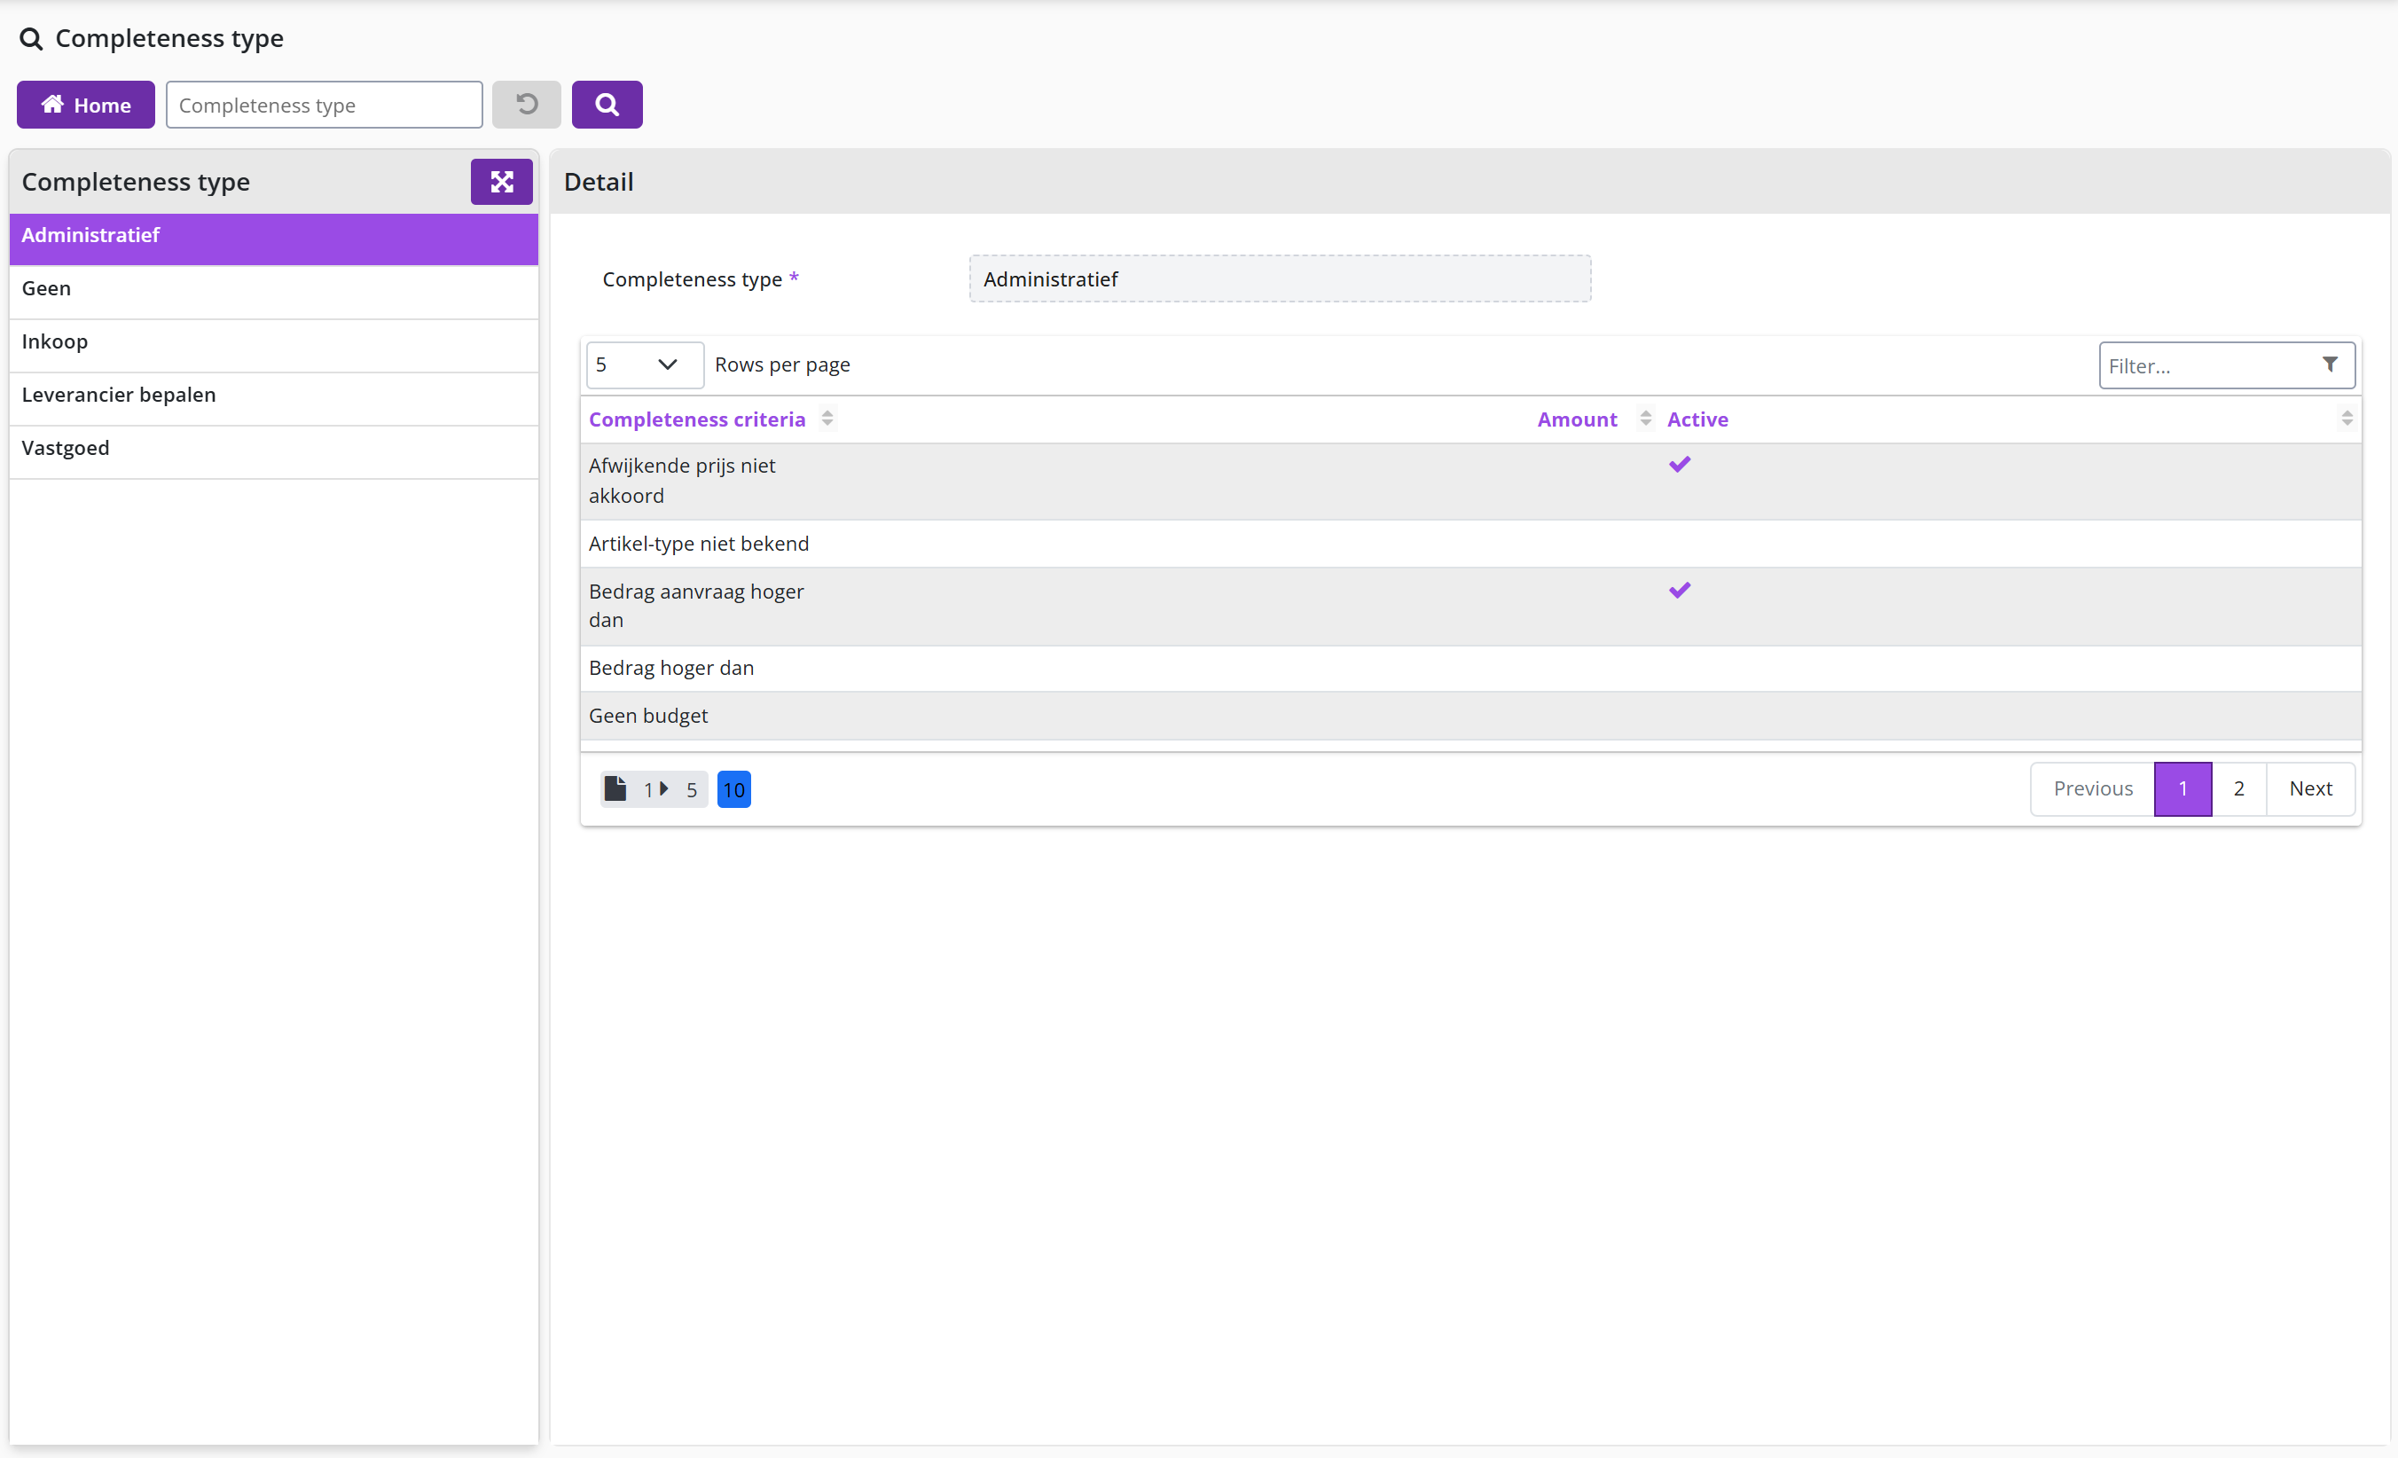Sort by Completeness criteria column
This screenshot has width=2398, height=1458.
[697, 419]
